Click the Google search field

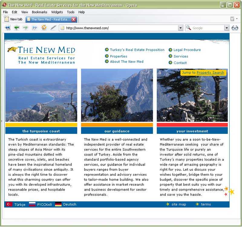208,28
